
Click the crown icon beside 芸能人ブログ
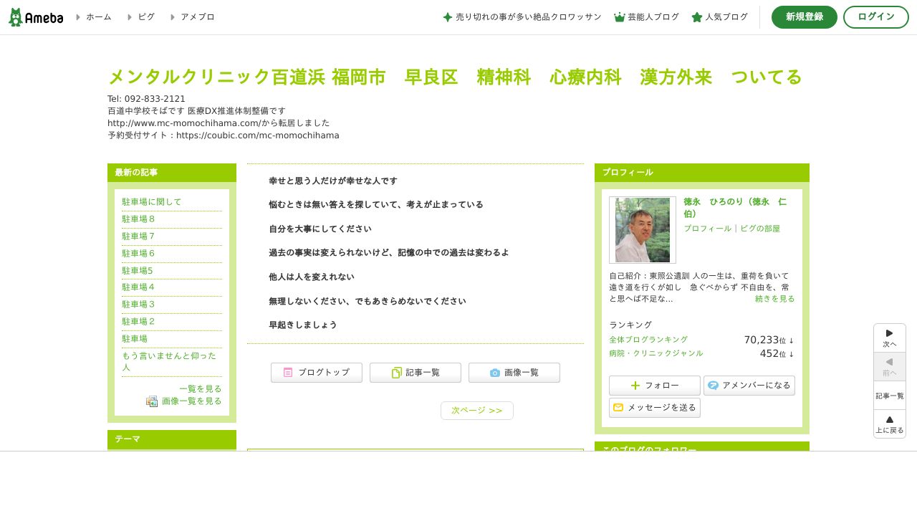click(620, 16)
